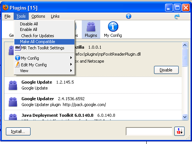Viewport: 192px width, 144px height.
Task: Close the open Tools menu
Action: pyautogui.click(x=21, y=16)
